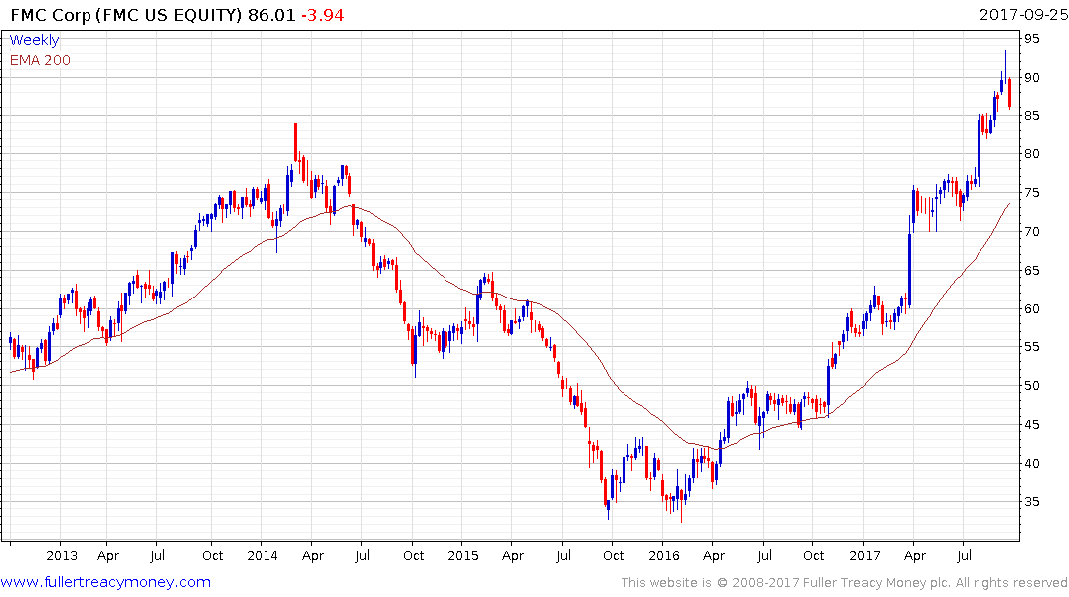The image size is (1069, 597).
Task: Click the last price value 86.01
Action: (x=271, y=15)
